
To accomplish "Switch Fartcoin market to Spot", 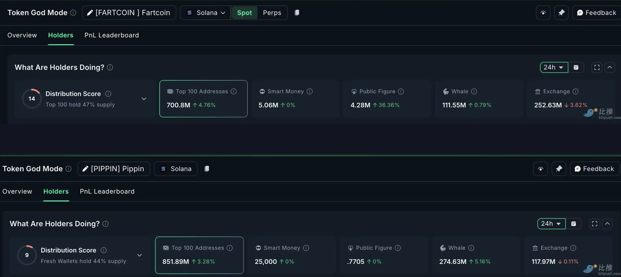I will [244, 13].
